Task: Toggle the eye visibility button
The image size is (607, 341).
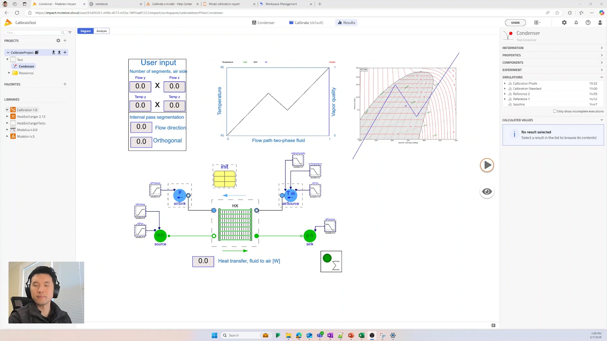Action: [x=487, y=191]
